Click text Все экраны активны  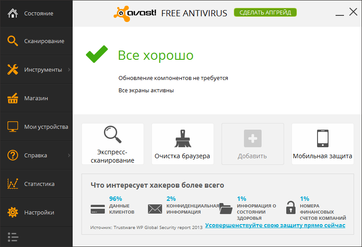146,91
